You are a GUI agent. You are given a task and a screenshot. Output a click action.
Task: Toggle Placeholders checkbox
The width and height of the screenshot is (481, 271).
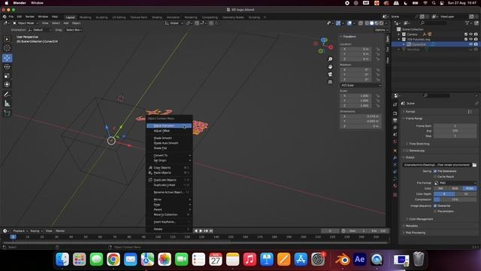coord(435,212)
